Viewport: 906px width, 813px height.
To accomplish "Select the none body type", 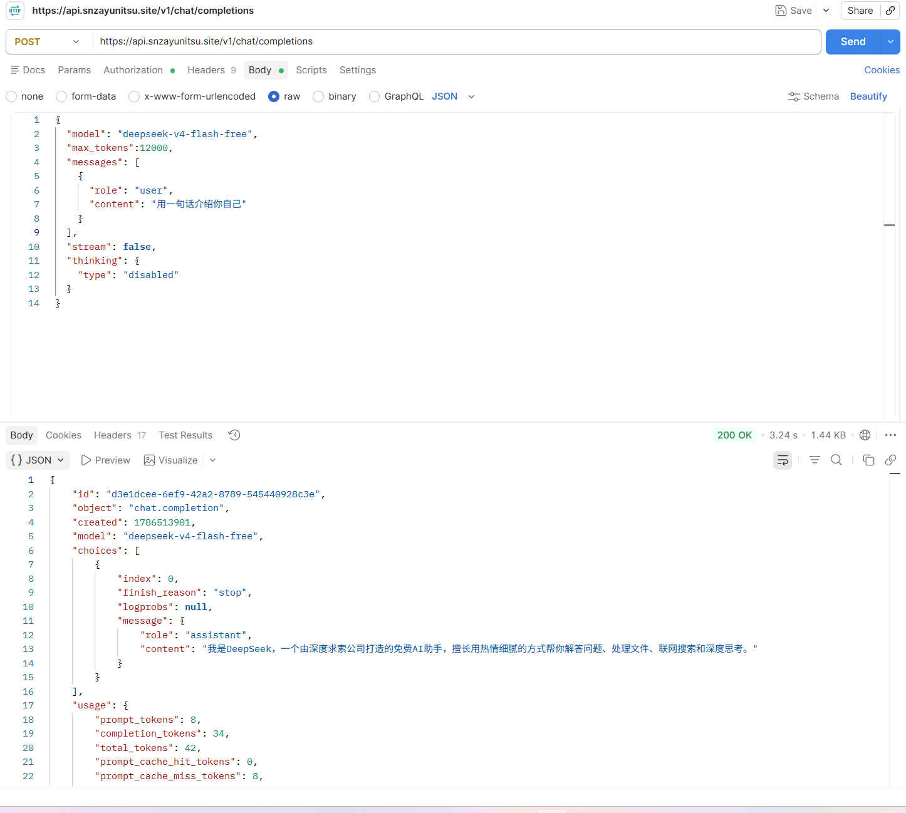I will pyautogui.click(x=11, y=96).
